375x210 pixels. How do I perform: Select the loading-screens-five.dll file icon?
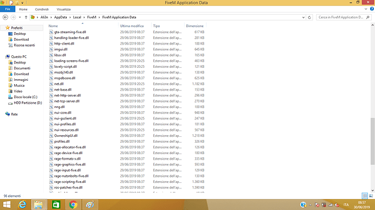[x=51, y=61]
